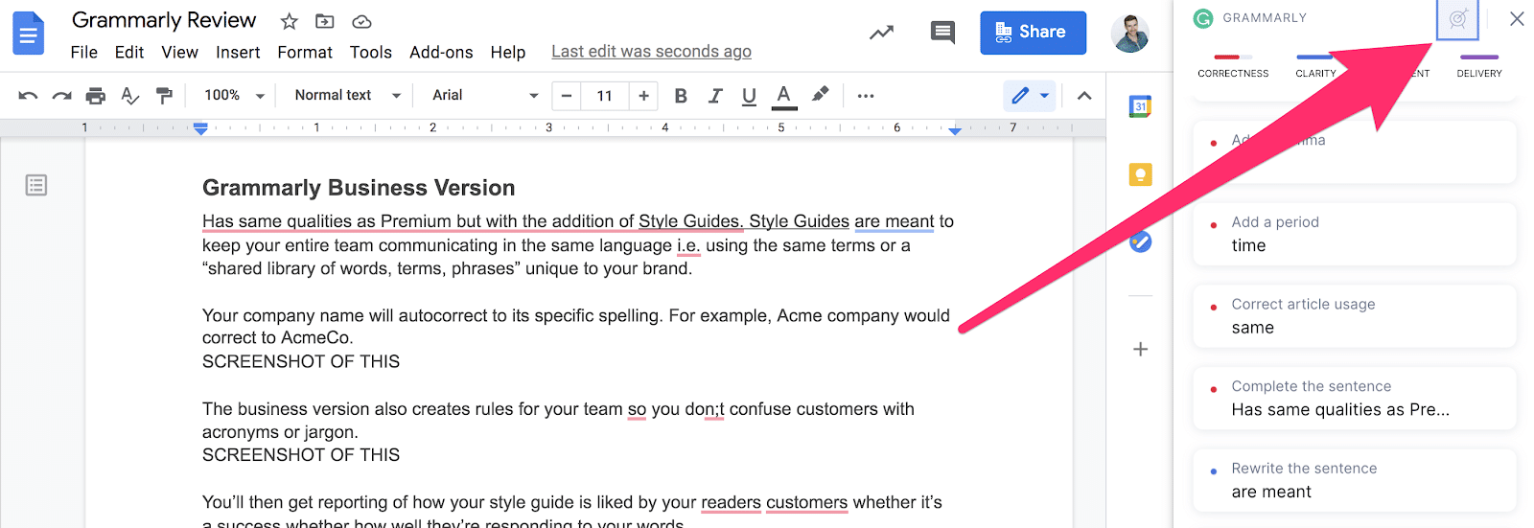Image resolution: width=1534 pixels, height=528 pixels.
Task: Open the highlight color tool
Action: pyautogui.click(x=820, y=95)
